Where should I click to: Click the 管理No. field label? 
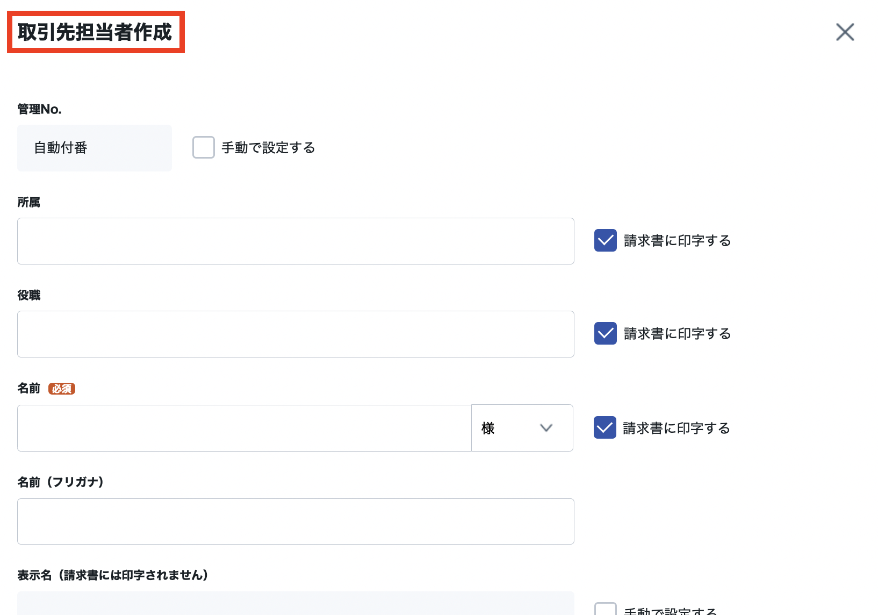[40, 109]
